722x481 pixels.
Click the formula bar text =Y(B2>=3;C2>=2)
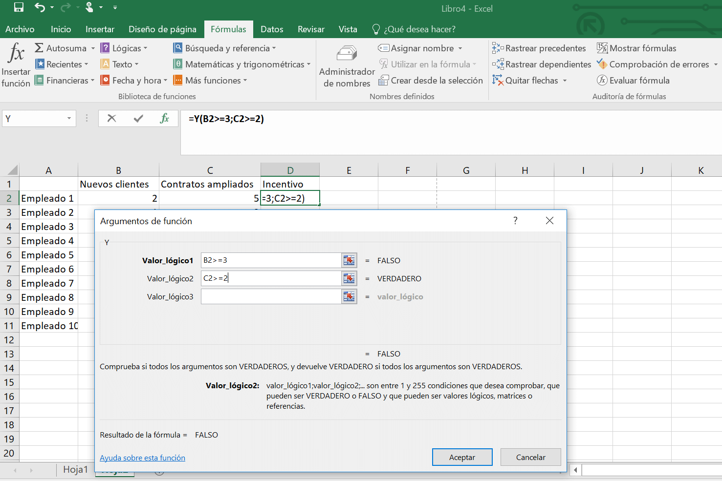pos(226,119)
